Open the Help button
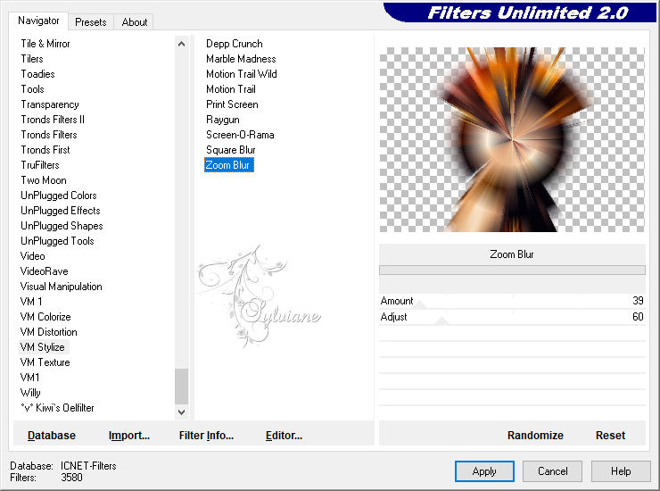 tap(621, 471)
